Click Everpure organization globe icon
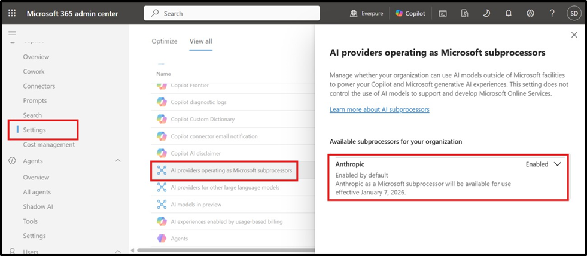Image resolution: width=587 pixels, height=256 pixels. 354,14
